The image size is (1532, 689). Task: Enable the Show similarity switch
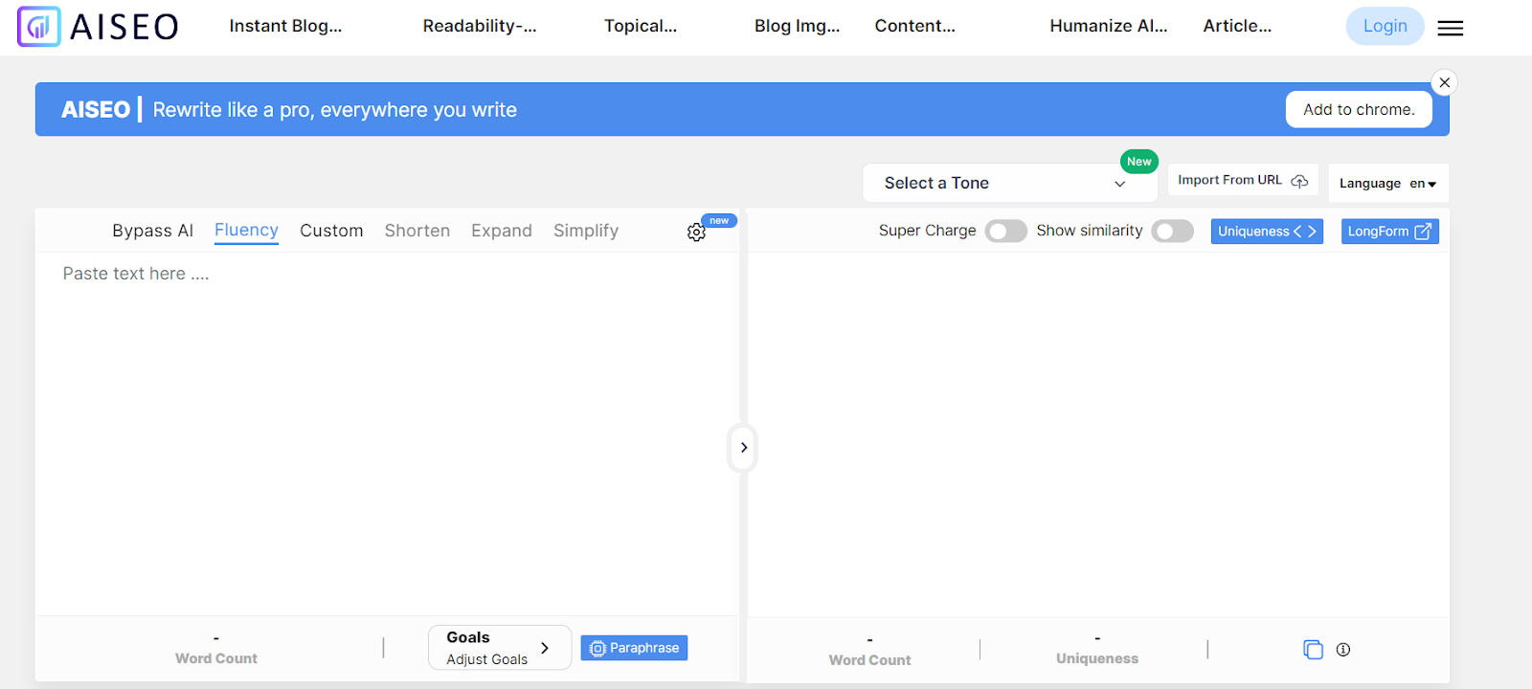pos(1172,232)
